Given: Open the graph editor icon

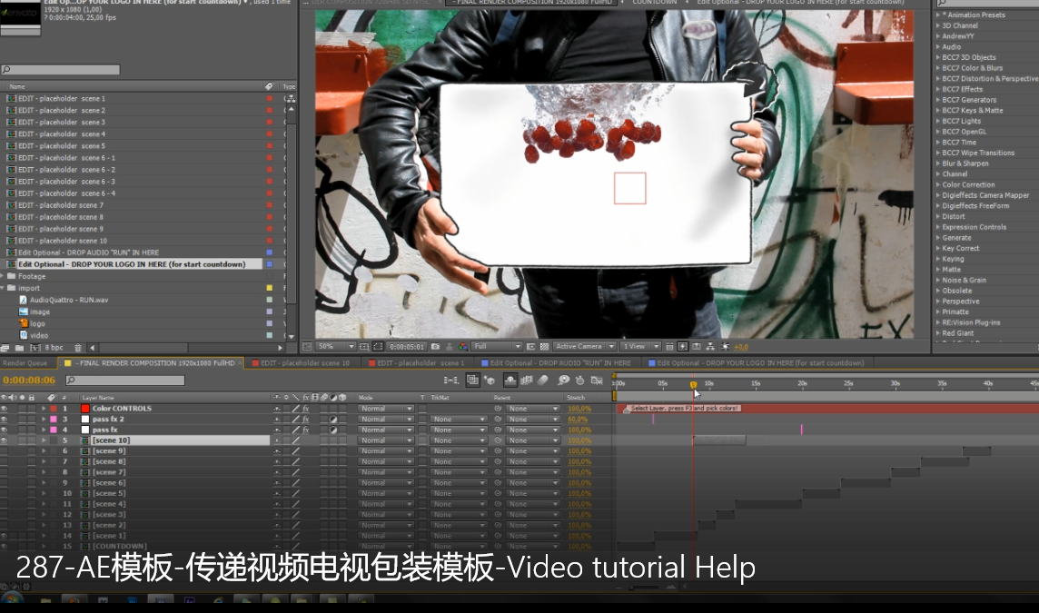Looking at the screenshot, I should [597, 381].
